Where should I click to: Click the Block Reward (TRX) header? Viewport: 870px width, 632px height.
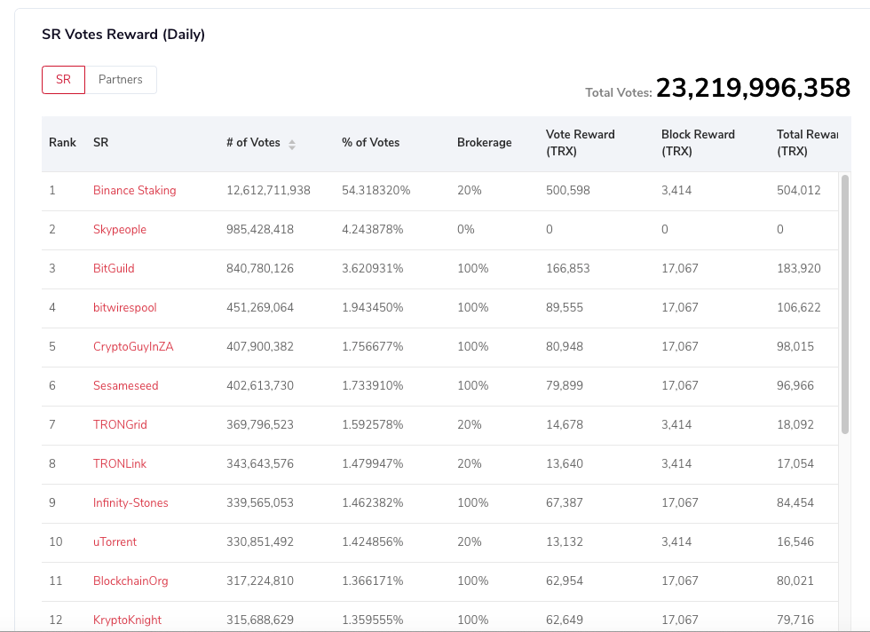click(x=698, y=143)
